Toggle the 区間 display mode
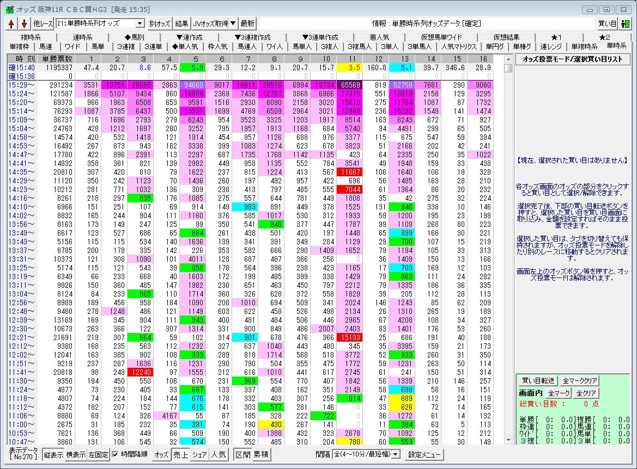This screenshot has width=637, height=469. pyautogui.click(x=242, y=454)
